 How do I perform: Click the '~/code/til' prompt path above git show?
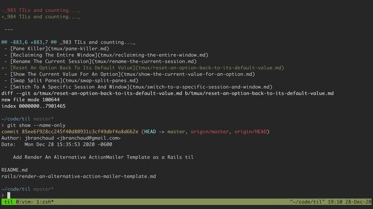click(16, 118)
